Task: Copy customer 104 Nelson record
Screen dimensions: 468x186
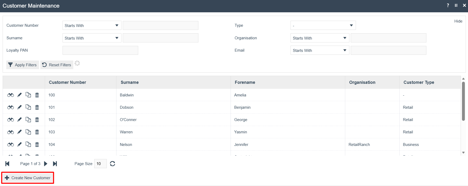Action: coord(28,144)
